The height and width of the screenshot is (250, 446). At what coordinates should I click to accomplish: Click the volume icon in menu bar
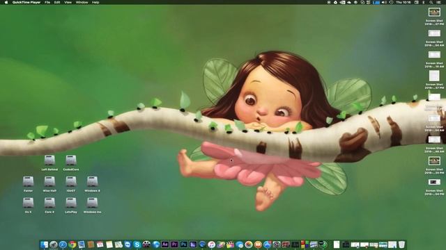(384, 2)
